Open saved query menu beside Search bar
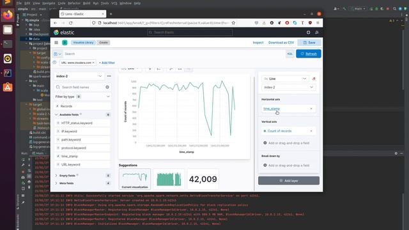The width and height of the screenshot is (409, 230). click(x=58, y=54)
